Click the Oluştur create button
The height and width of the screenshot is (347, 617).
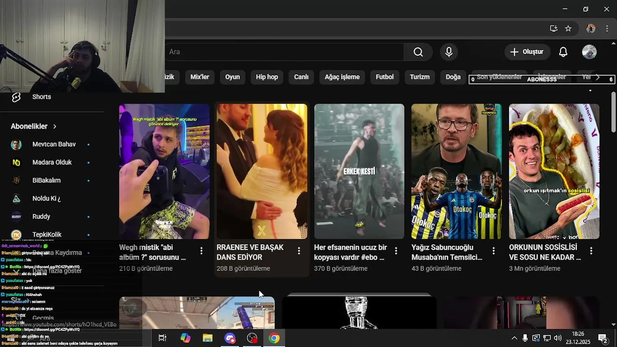click(x=527, y=52)
